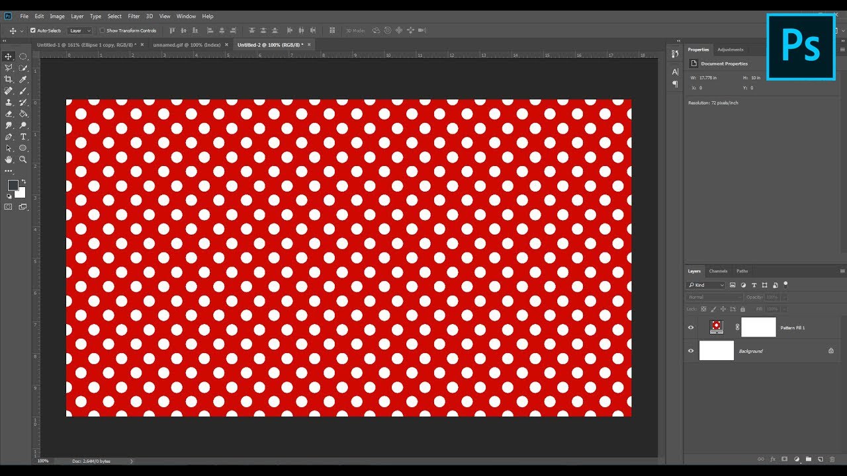Switch to the Adjustments tab
The image size is (847, 476).
(x=731, y=50)
